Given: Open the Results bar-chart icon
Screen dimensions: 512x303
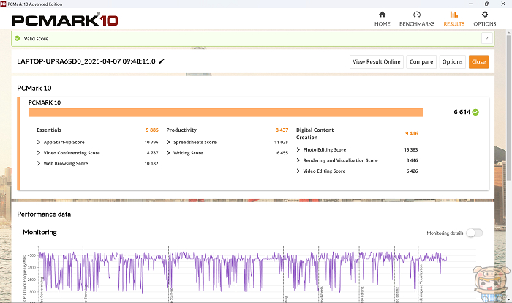Looking at the screenshot, I should pos(454,15).
